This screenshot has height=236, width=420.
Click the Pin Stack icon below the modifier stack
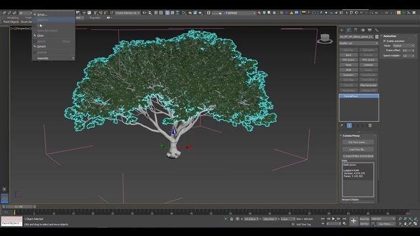point(342,125)
